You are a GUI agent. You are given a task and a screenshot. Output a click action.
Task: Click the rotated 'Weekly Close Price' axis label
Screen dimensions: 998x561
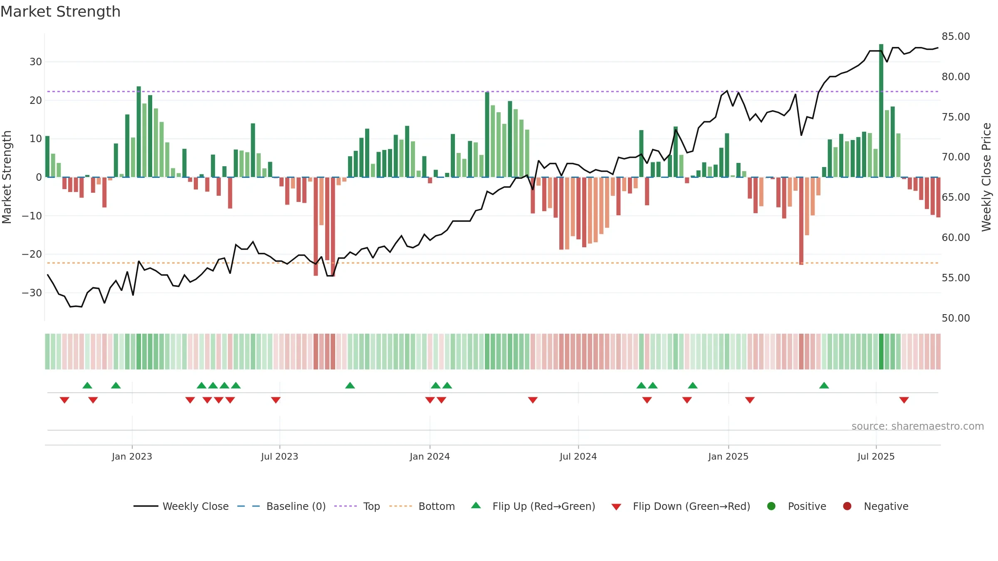pos(986,177)
